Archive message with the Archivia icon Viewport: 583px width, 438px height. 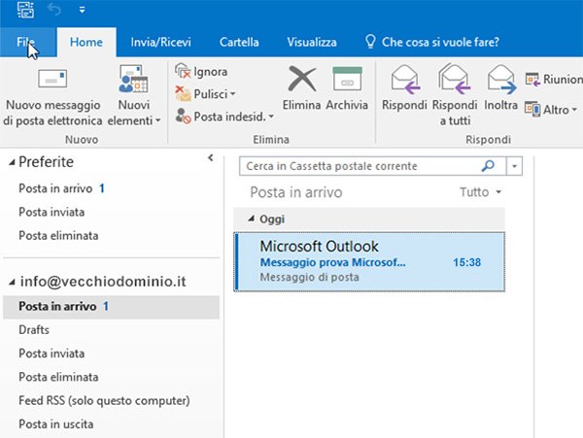347,88
